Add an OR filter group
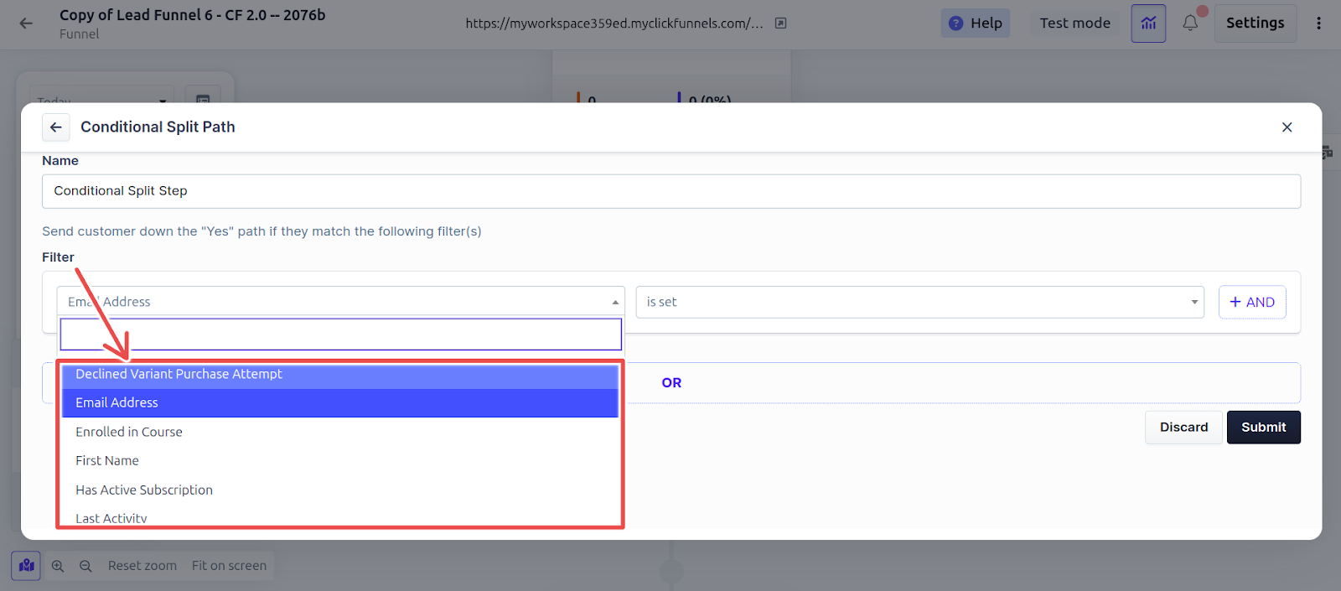Image resolution: width=1341 pixels, height=591 pixels. tap(671, 383)
